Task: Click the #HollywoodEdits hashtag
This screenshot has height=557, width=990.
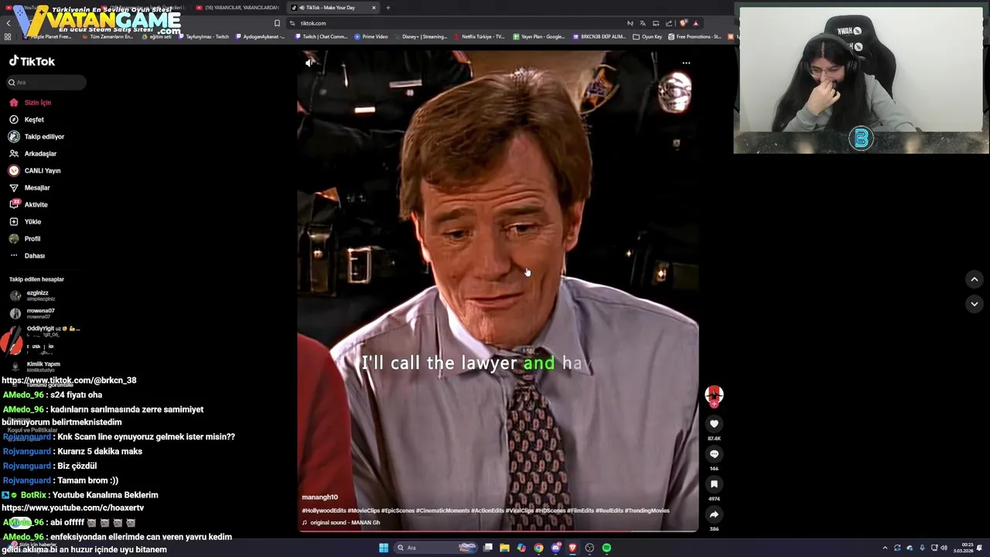Action: pyautogui.click(x=324, y=511)
